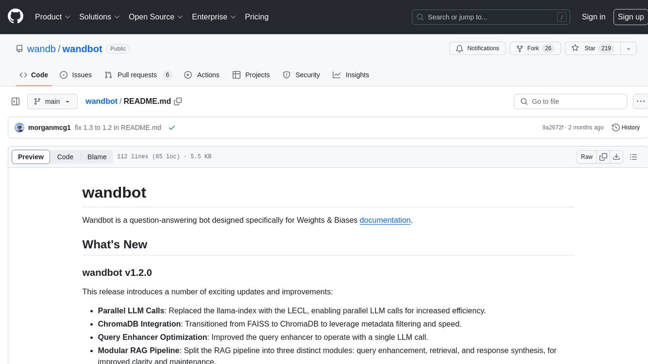Open the documentation hyperlink
This screenshot has height=364, width=648.
pos(385,220)
